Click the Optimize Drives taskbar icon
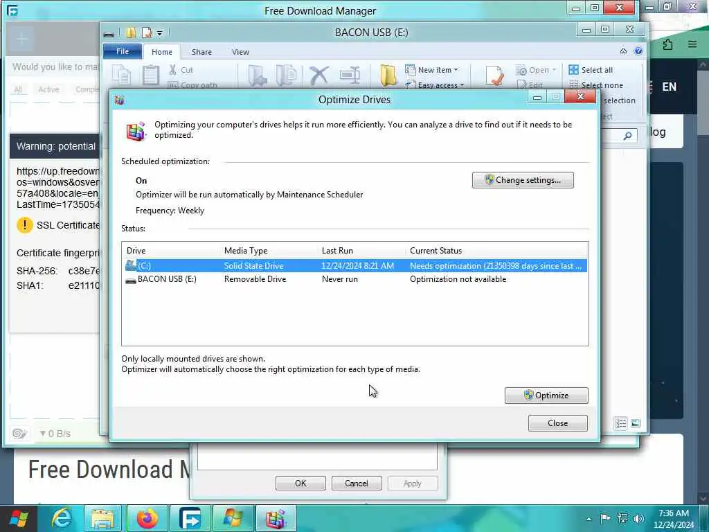Viewport: 709px width, 532px height. pyautogui.click(x=276, y=518)
